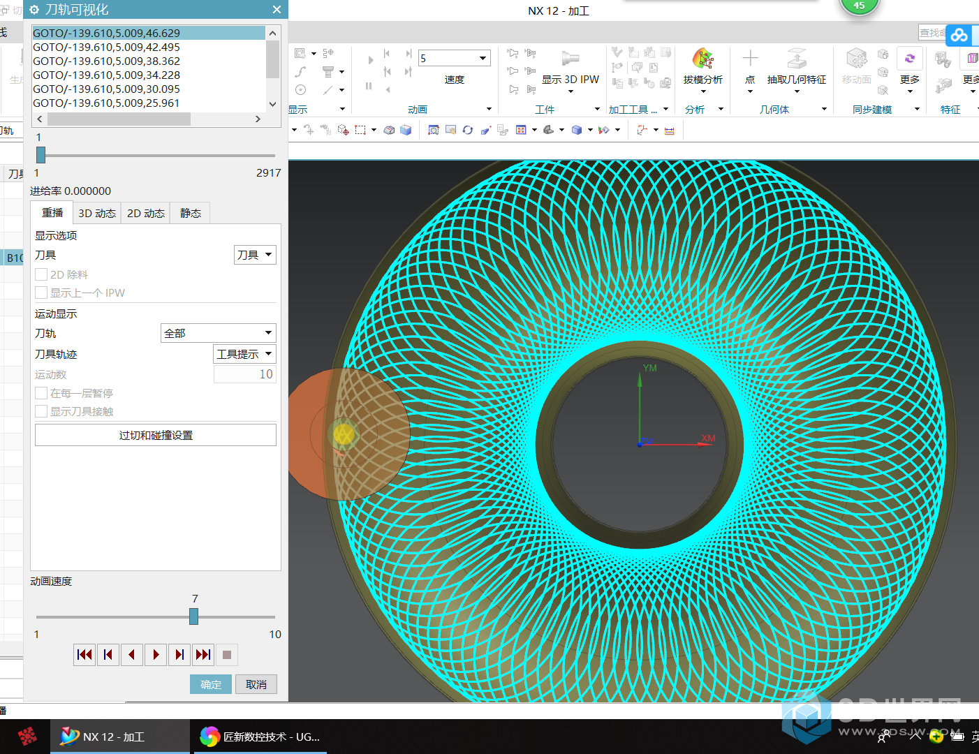
Task: Expand the 动画 ribbon group arrow
Action: coord(489,109)
